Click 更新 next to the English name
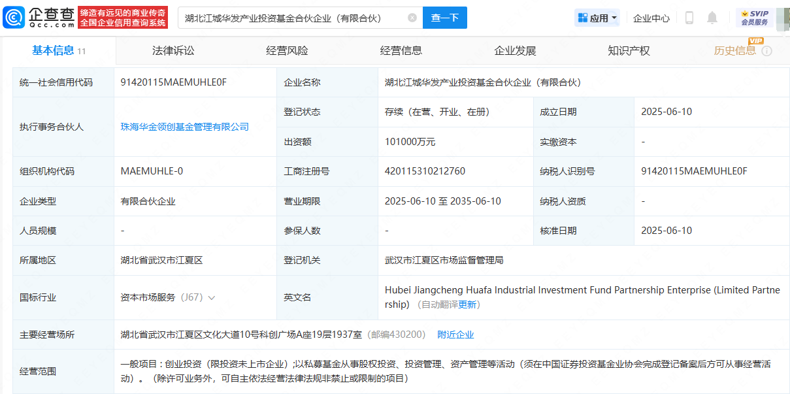The image size is (790, 394). [x=468, y=304]
